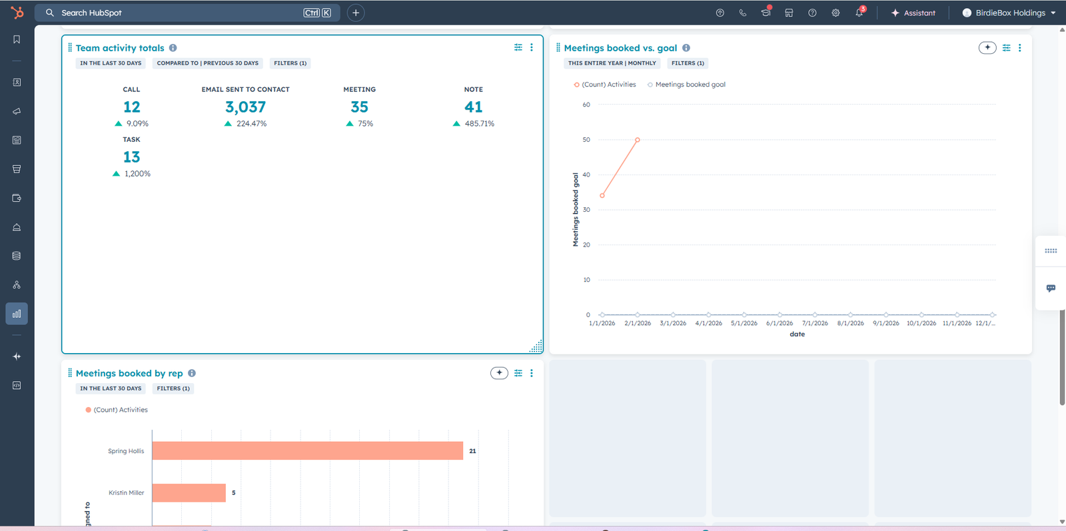Click the NOTE total value 41
1066x531 pixels.
[474, 107]
